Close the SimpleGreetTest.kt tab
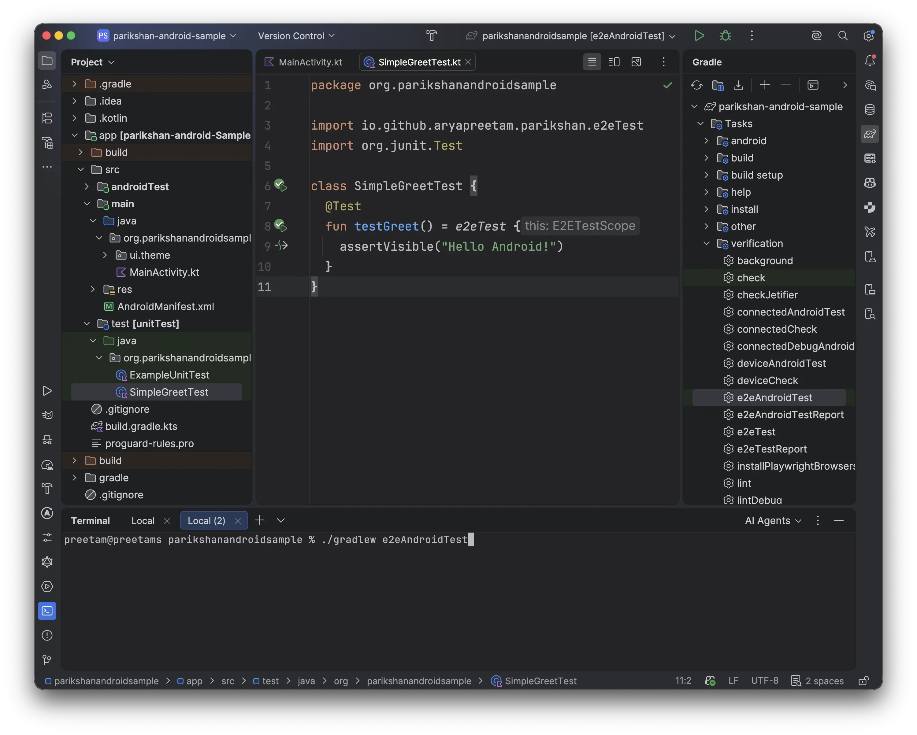The image size is (917, 735). (x=468, y=62)
